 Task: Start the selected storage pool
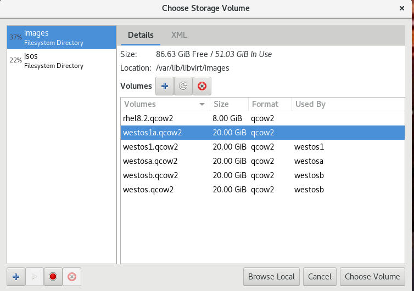click(x=35, y=277)
